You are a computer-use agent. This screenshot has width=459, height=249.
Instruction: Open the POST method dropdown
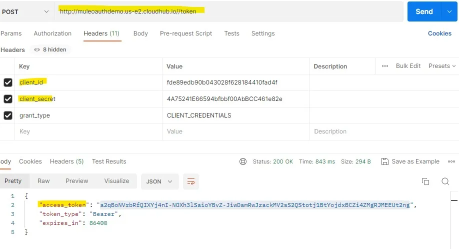coord(26,11)
